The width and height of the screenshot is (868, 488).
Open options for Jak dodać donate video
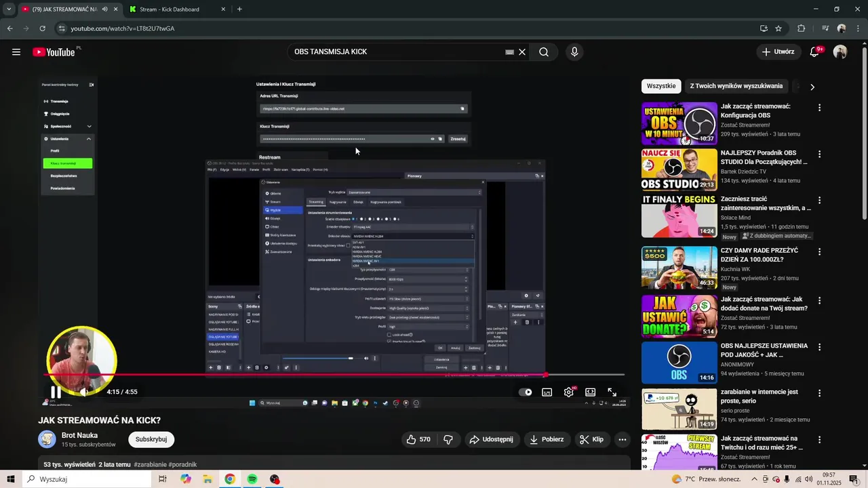point(820,300)
